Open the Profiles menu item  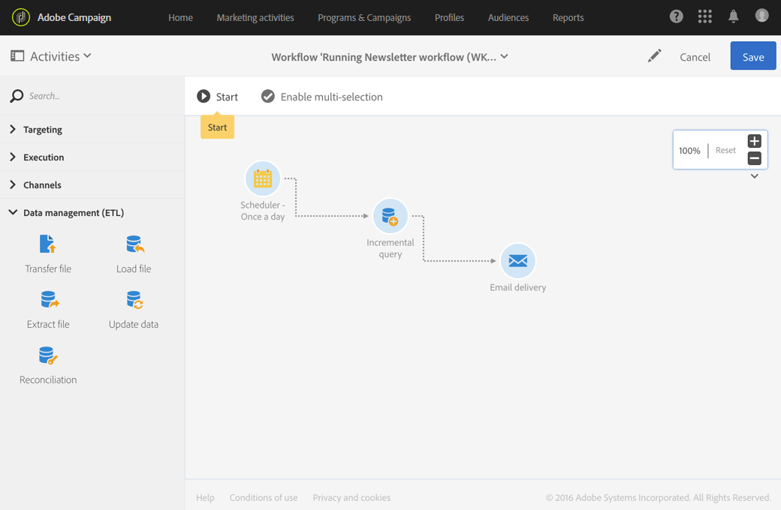pos(449,16)
